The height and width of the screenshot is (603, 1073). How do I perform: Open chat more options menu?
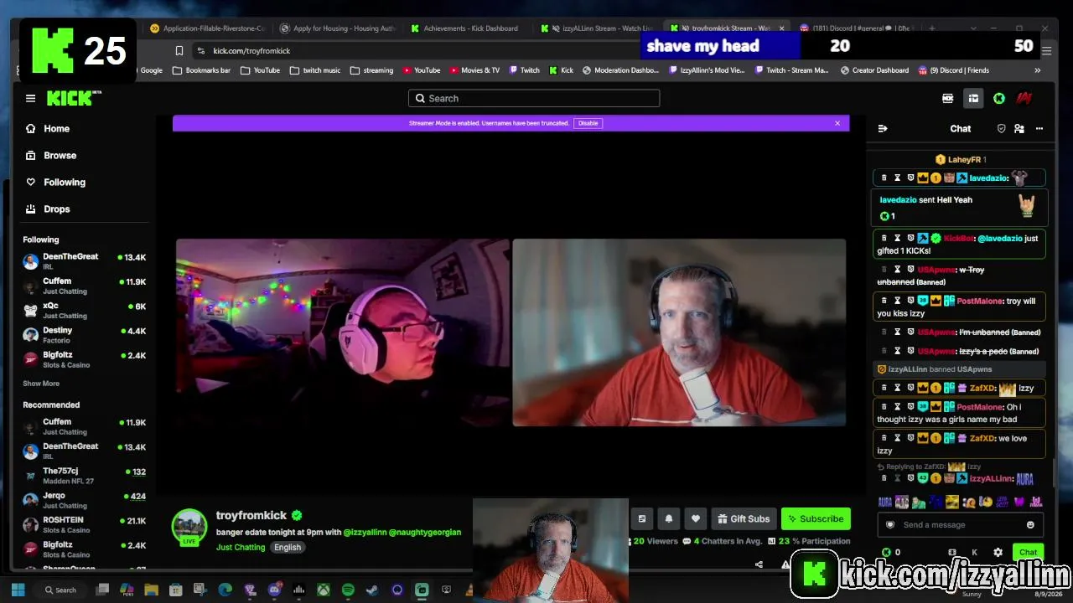click(1039, 129)
